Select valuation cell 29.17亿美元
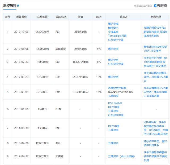Screen dimensions: 170x165 (80, 77)
